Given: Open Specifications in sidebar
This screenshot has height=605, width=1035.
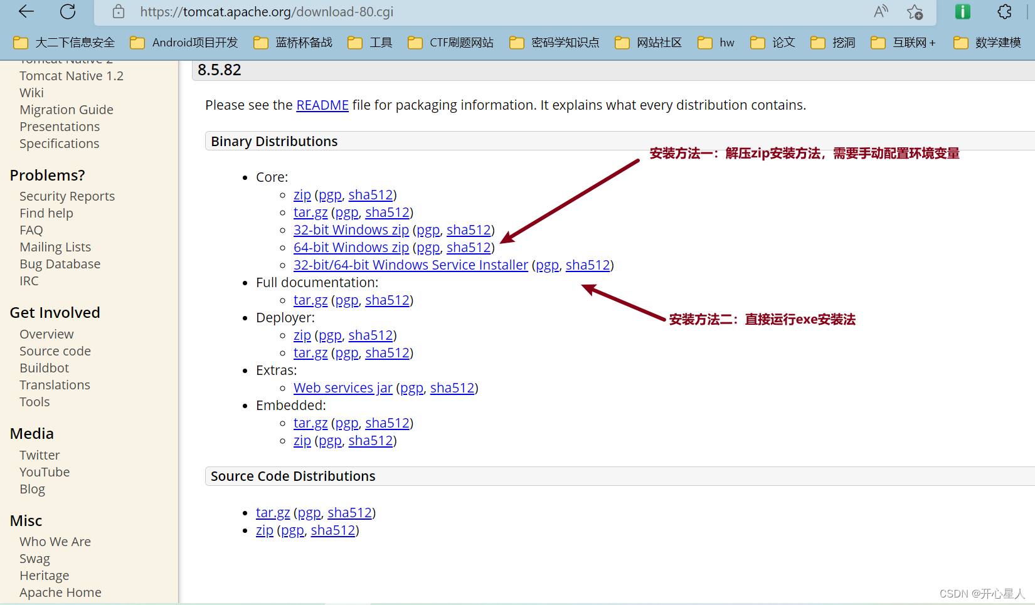Looking at the screenshot, I should coord(60,144).
